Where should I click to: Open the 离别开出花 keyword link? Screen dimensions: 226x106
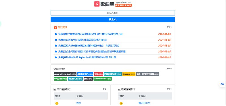[144, 103]
